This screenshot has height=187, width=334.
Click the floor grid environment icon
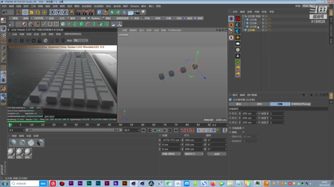pyautogui.click(x=131, y=12)
